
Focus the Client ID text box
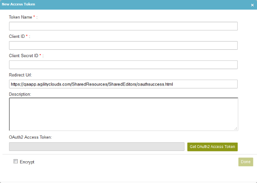point(123,45)
